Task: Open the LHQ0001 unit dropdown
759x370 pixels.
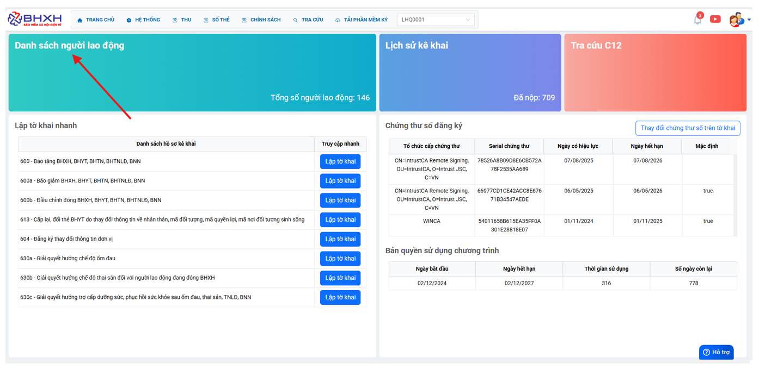Action: [x=436, y=20]
